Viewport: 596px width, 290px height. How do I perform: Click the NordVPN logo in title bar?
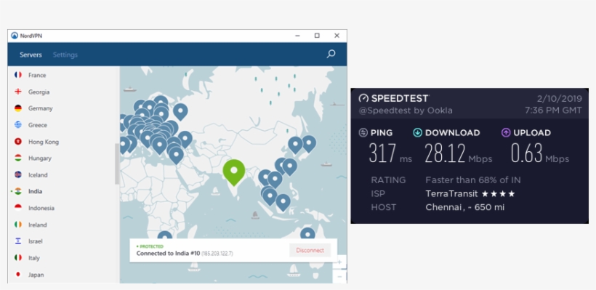point(15,36)
